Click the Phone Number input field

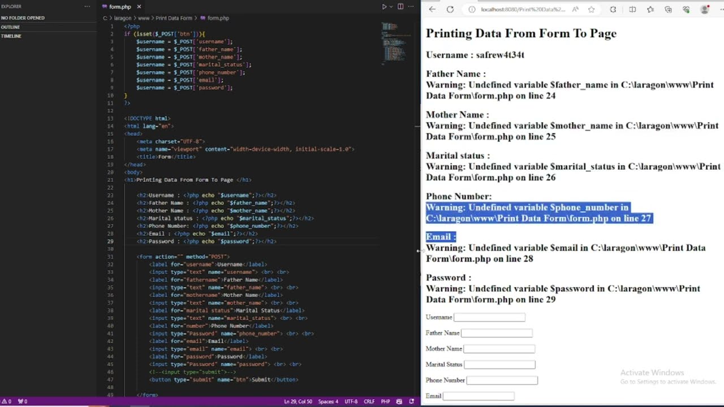coord(502,380)
